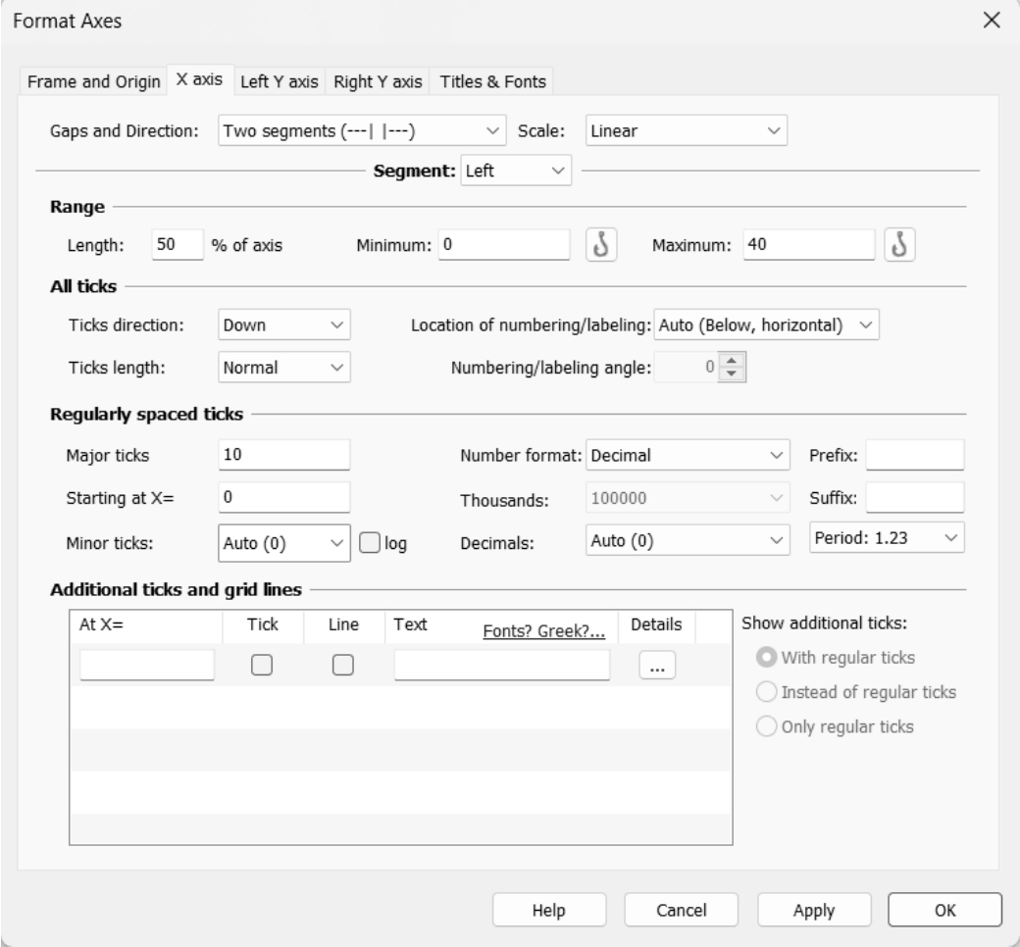Open Details ellipsis button for additional tick
Image resolution: width=1020 pixels, height=947 pixels.
[x=657, y=666]
